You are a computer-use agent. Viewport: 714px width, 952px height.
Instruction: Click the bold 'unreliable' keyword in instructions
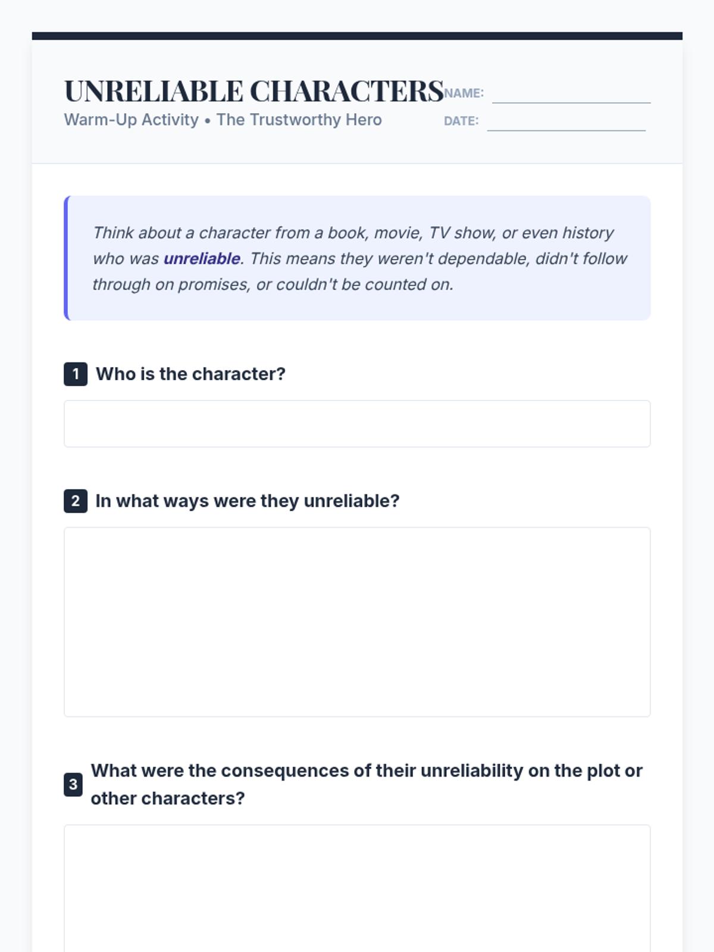click(202, 259)
